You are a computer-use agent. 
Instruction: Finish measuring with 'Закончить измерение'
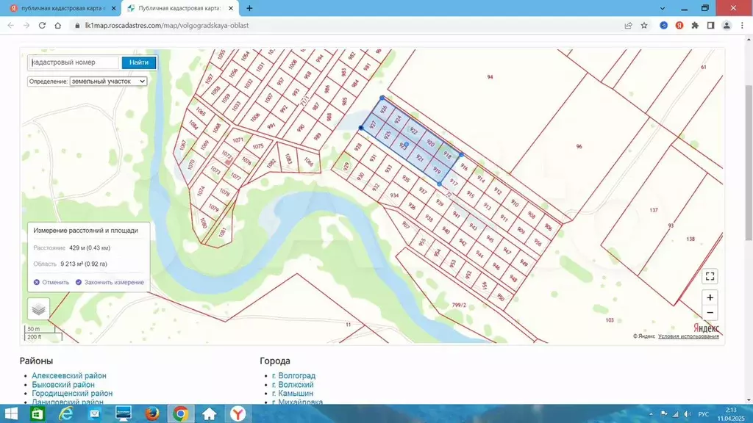[110, 283]
